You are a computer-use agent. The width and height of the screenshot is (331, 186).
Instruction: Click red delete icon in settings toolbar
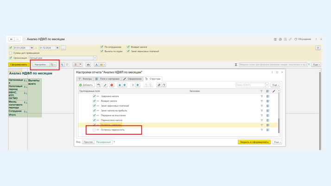pos(112,85)
